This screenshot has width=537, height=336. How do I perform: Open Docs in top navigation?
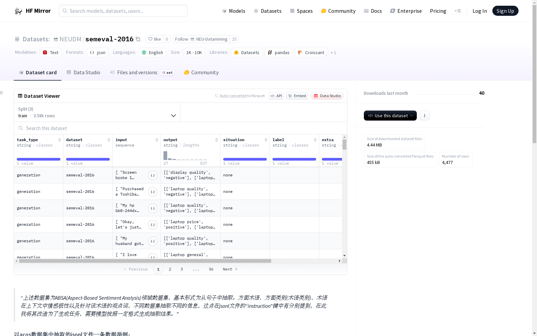373,11
